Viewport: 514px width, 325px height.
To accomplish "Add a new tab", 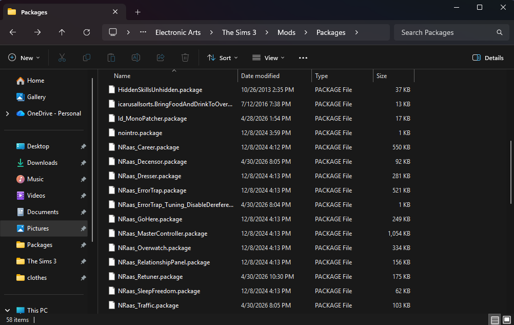I will click(137, 12).
